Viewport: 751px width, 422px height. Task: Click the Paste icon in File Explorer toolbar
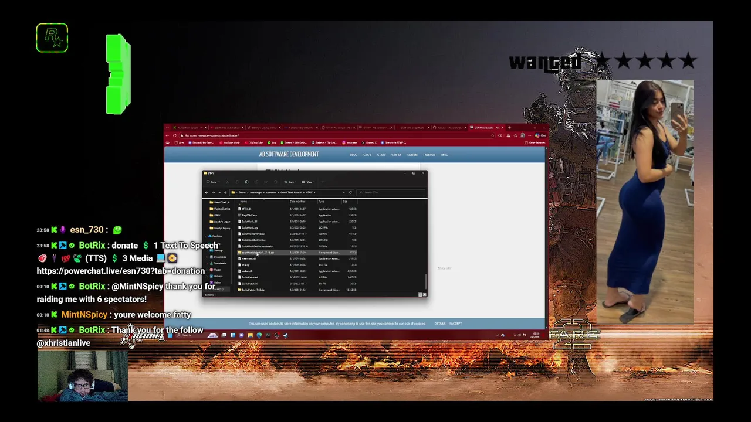pyautogui.click(x=246, y=182)
